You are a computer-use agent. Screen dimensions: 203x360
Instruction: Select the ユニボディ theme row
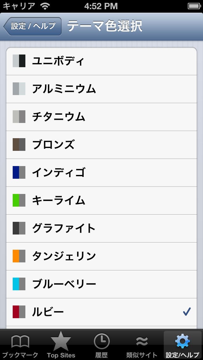(101, 61)
